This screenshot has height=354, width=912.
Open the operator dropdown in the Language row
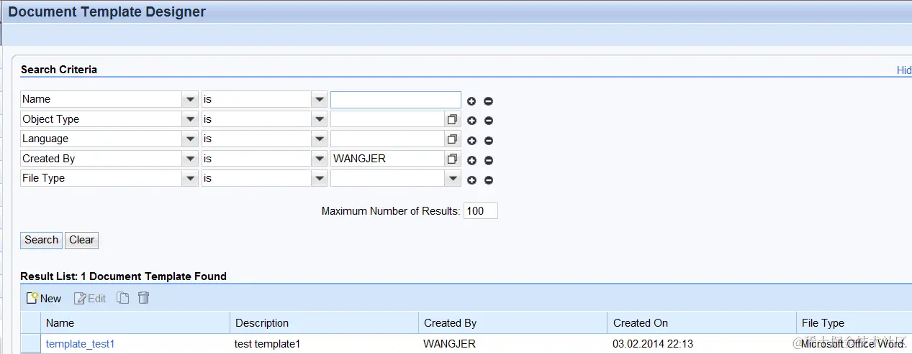coord(319,139)
